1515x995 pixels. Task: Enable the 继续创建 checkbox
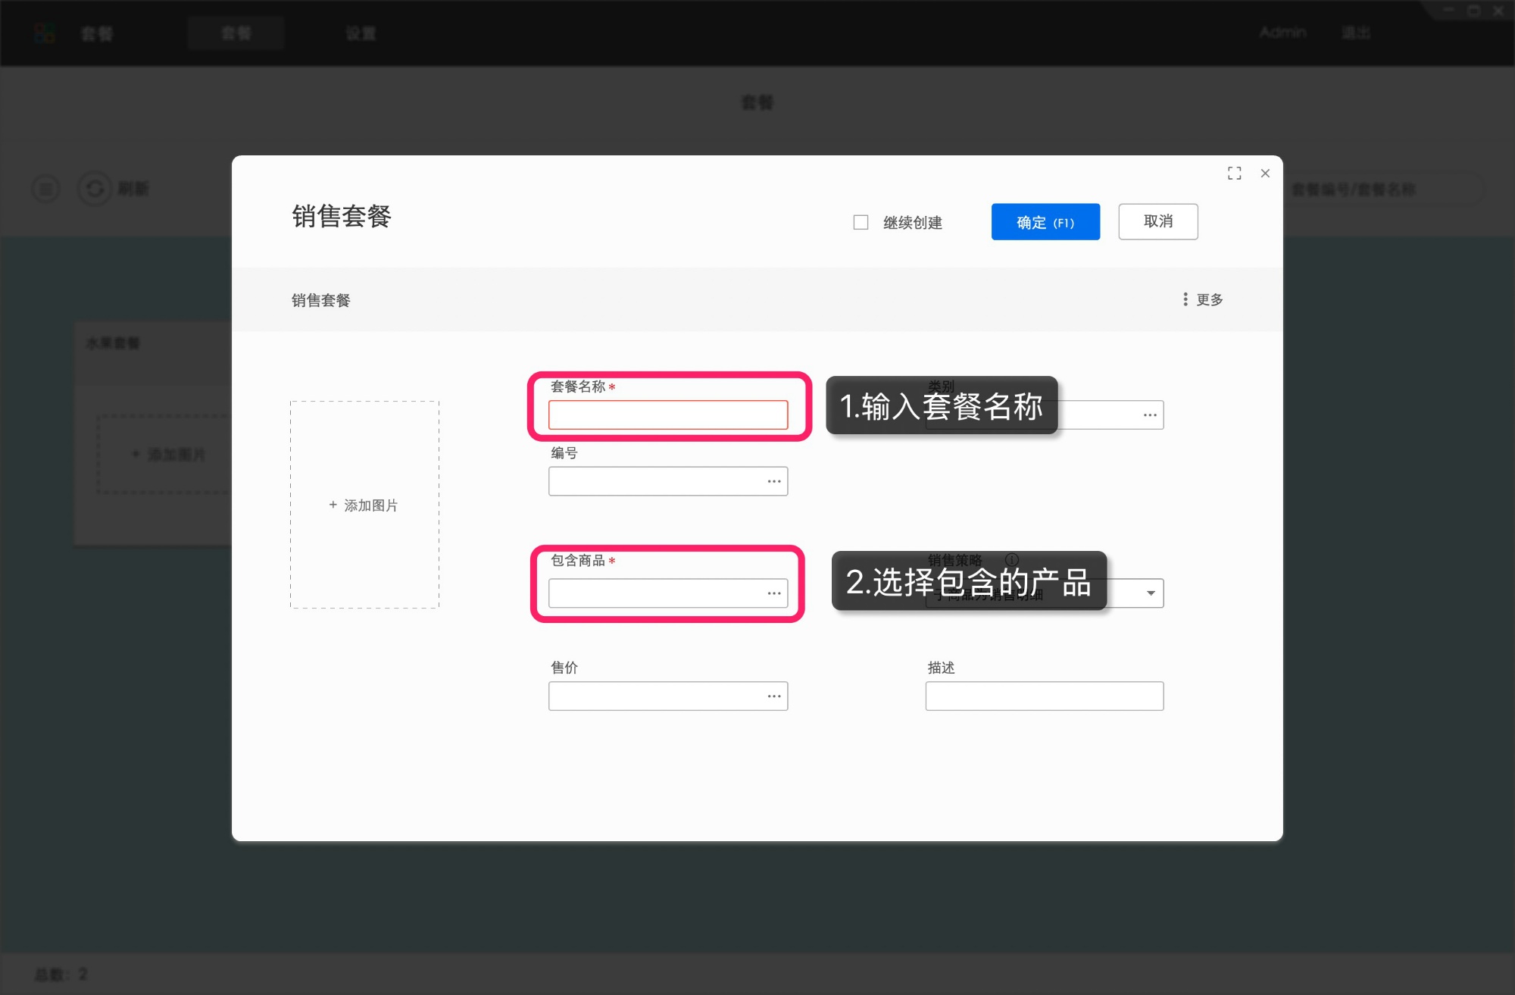[861, 221]
